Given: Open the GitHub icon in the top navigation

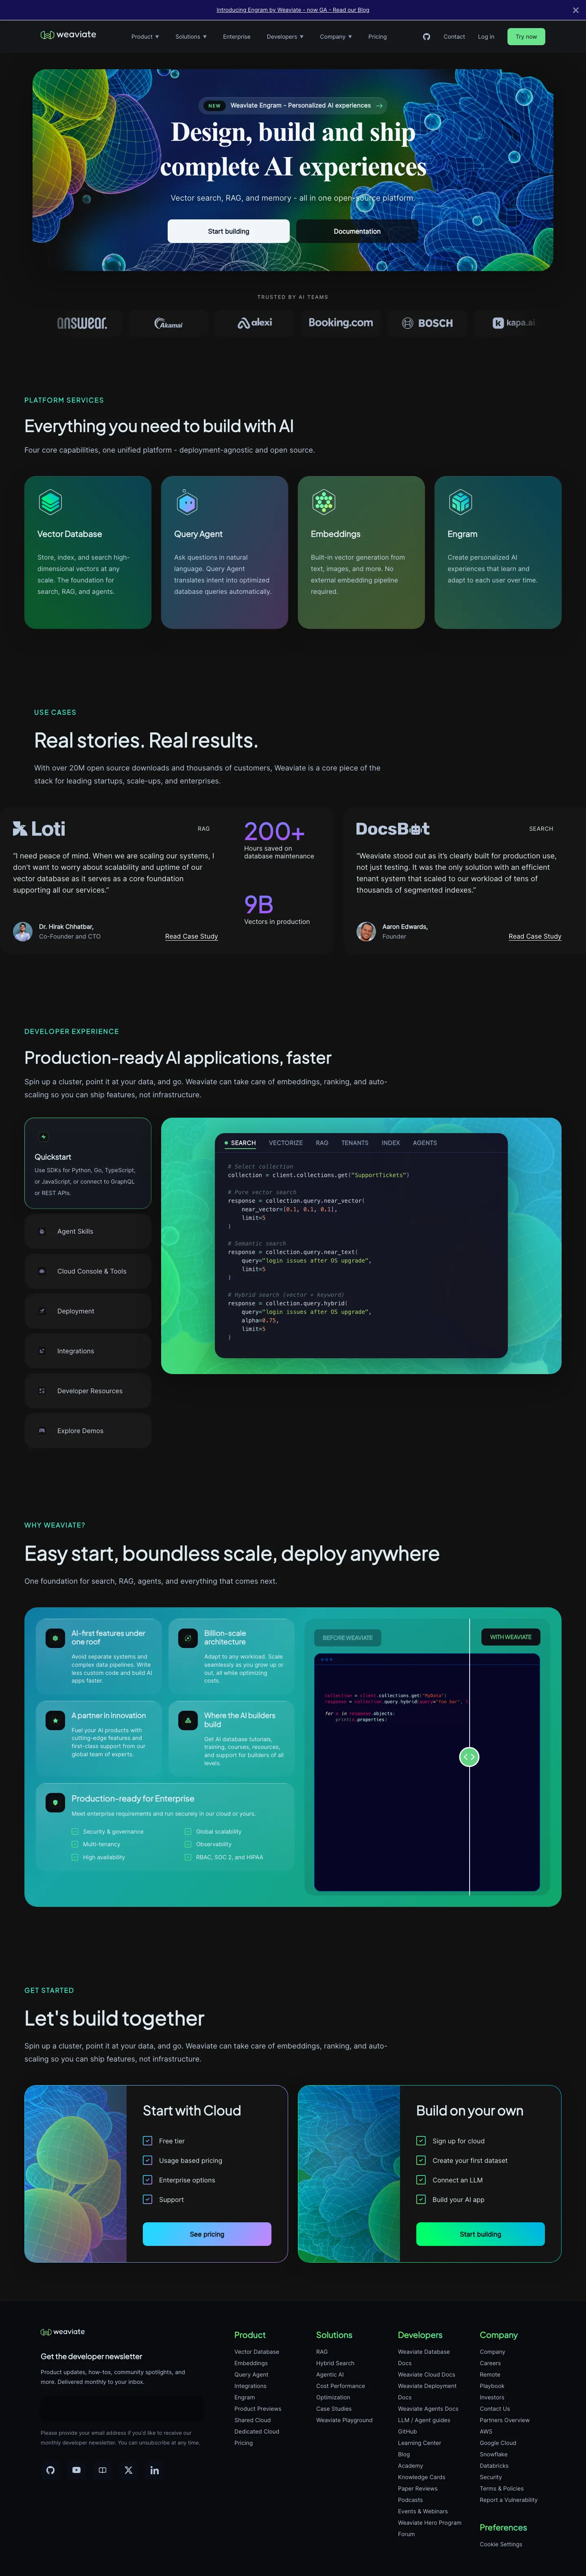Looking at the screenshot, I should [x=426, y=37].
